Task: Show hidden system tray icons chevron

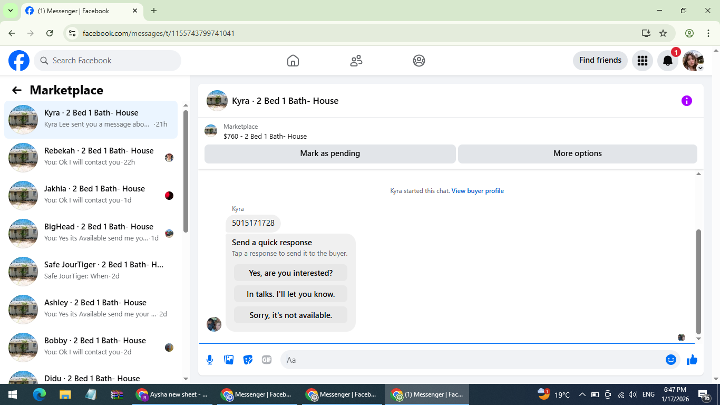Action: [582, 394]
